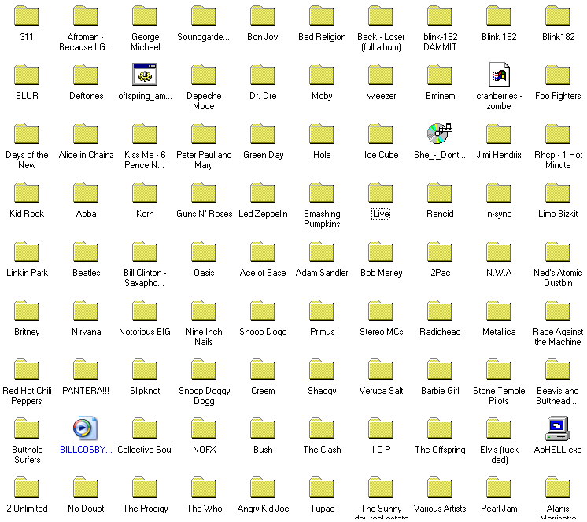The image size is (587, 522).
Task: Select the Bob Marley folder icon
Action: [x=381, y=252]
